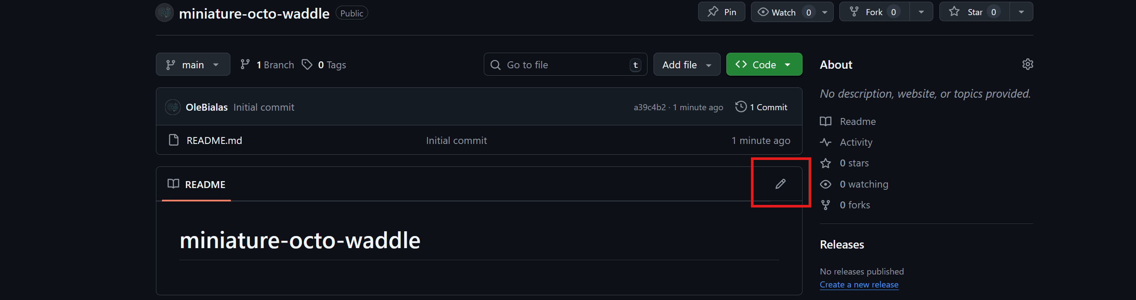Screen dimensions: 1136x300
Task: Open the About settings gear icon
Action: coord(1027,64)
